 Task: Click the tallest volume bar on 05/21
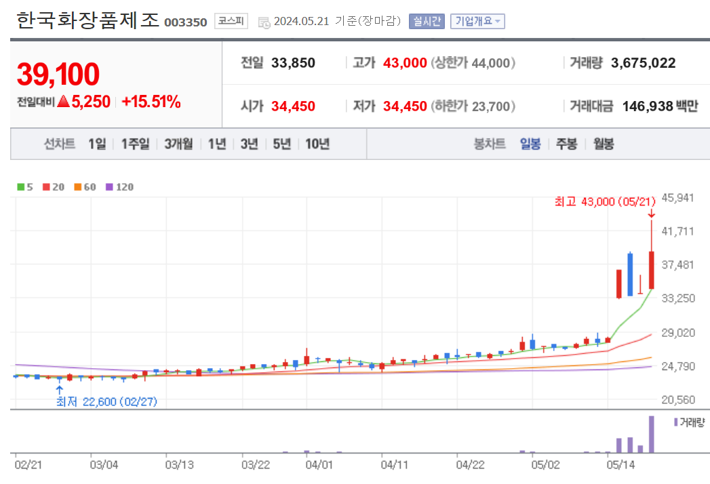coord(651,435)
